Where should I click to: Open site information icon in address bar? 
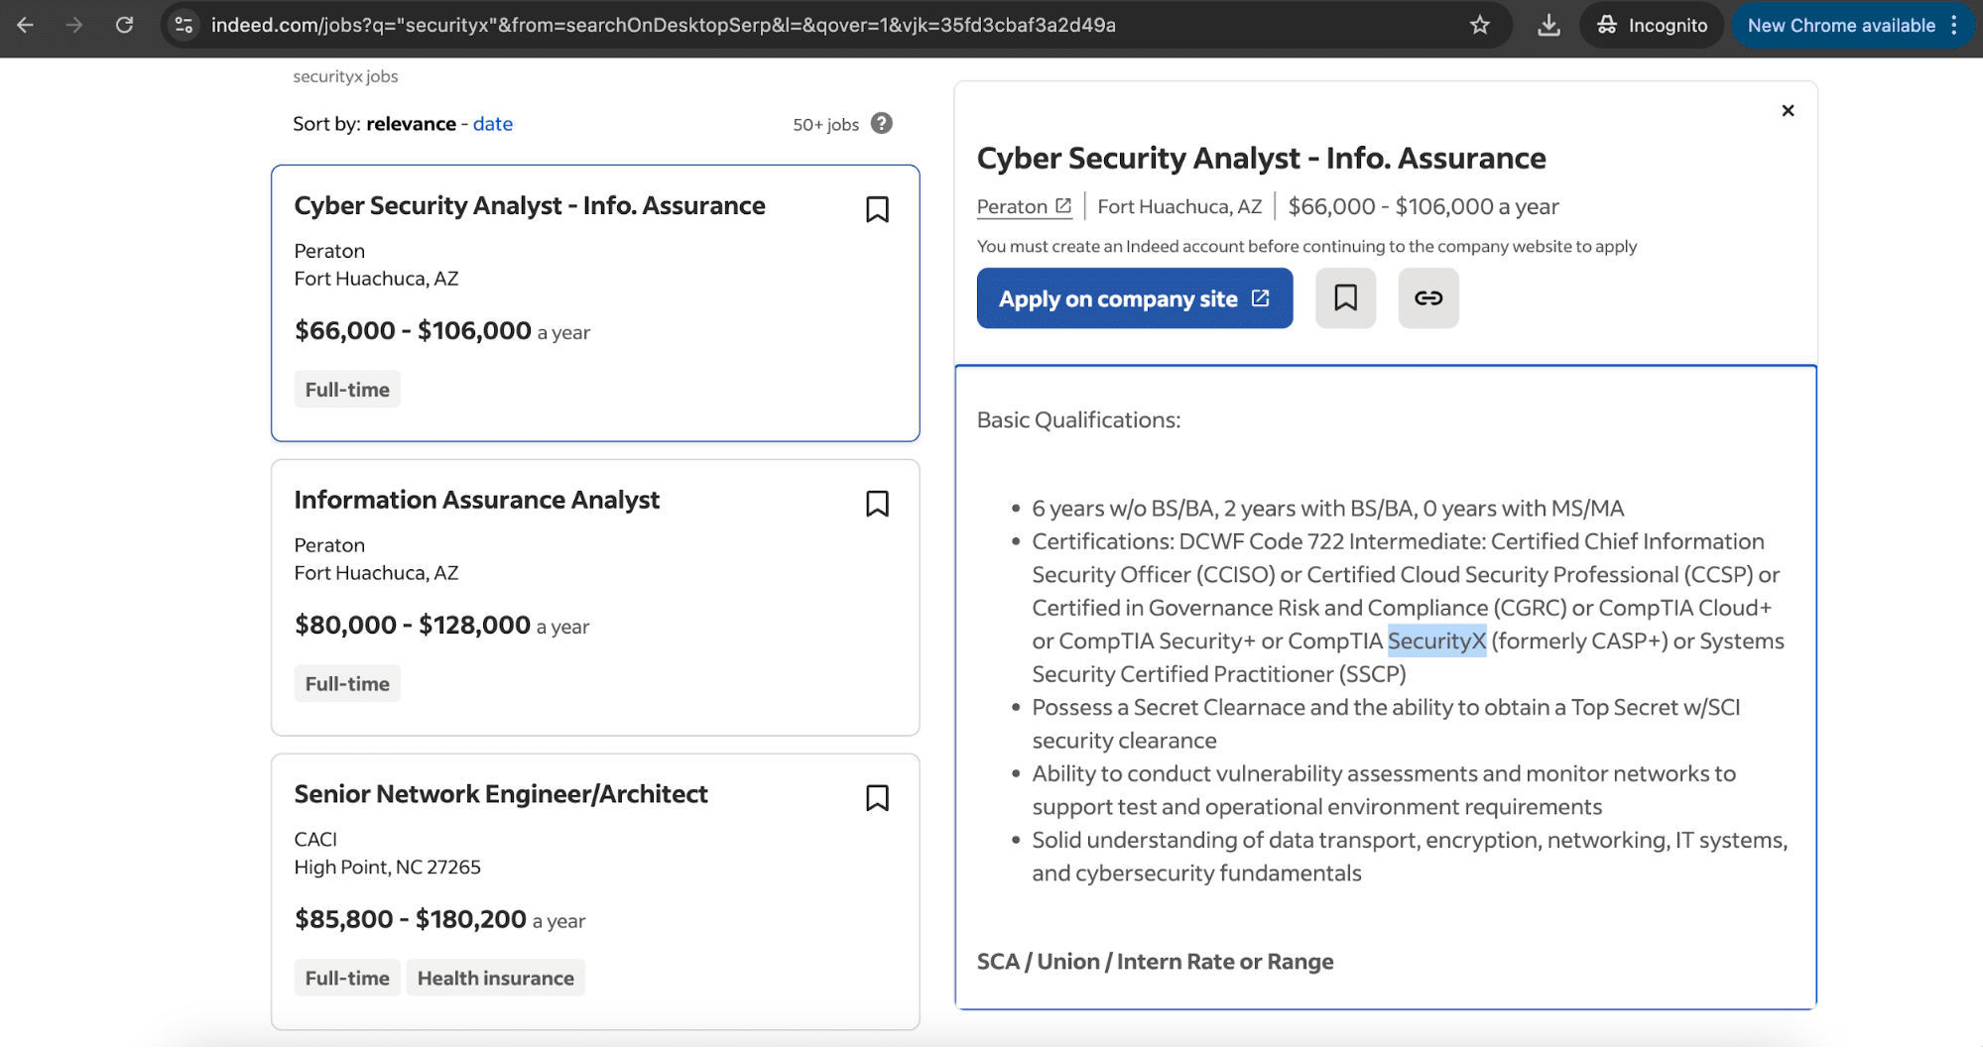click(185, 25)
